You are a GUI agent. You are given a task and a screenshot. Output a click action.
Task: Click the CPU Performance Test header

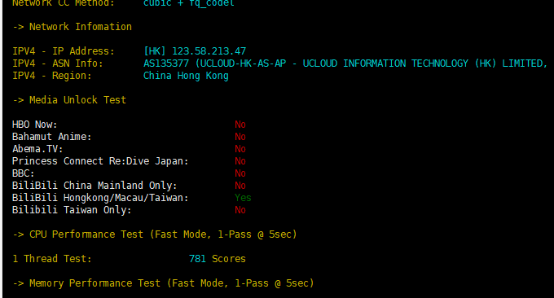pyautogui.click(x=155, y=234)
